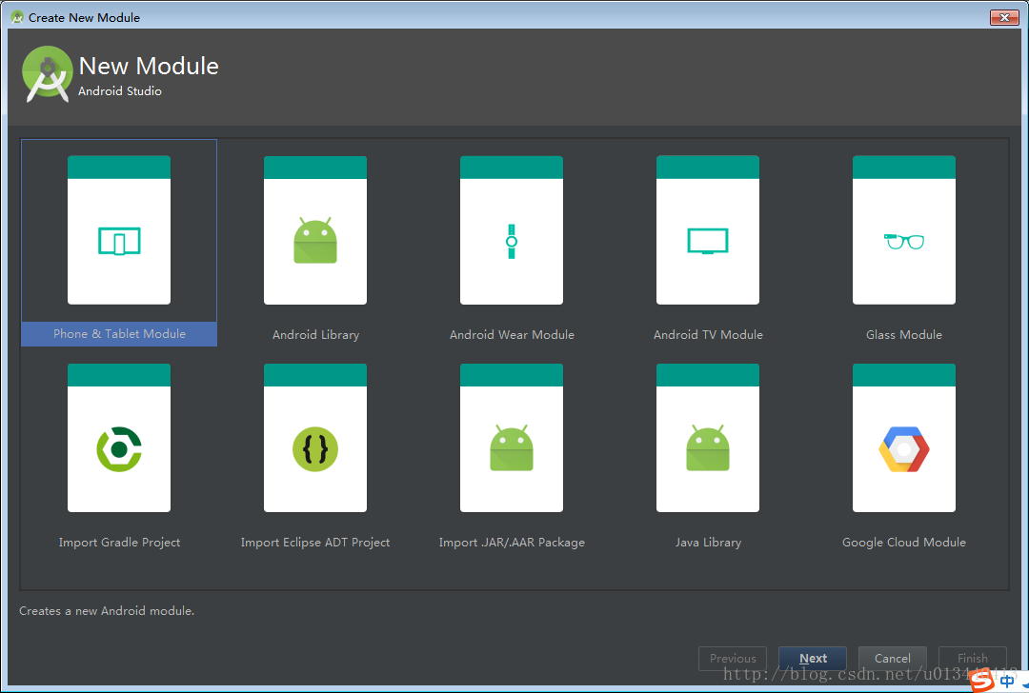Click the Android Library label
This screenshot has height=693, width=1029.
pos(315,334)
